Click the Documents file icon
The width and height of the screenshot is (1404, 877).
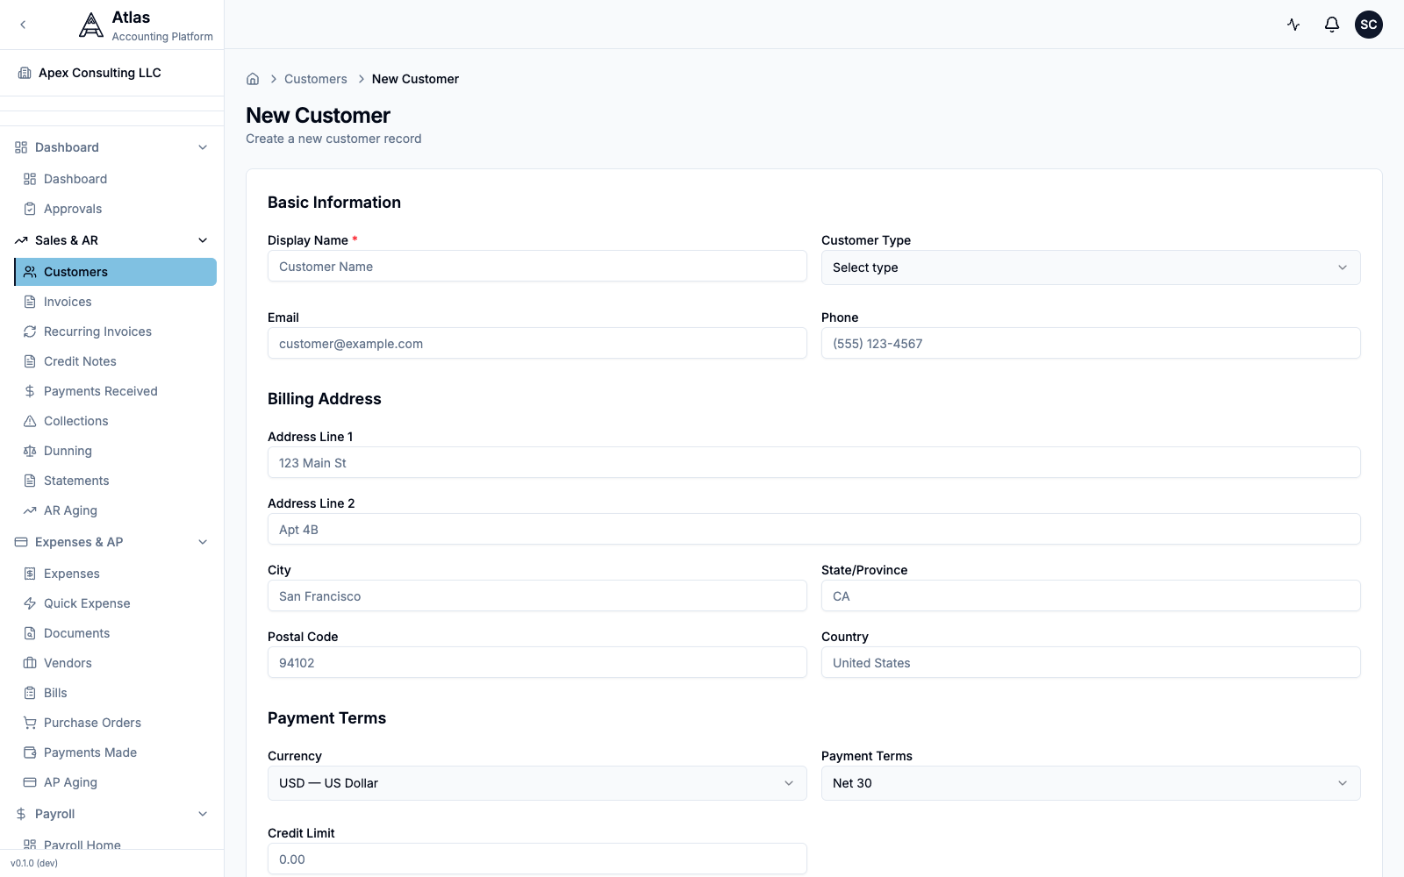click(x=30, y=633)
